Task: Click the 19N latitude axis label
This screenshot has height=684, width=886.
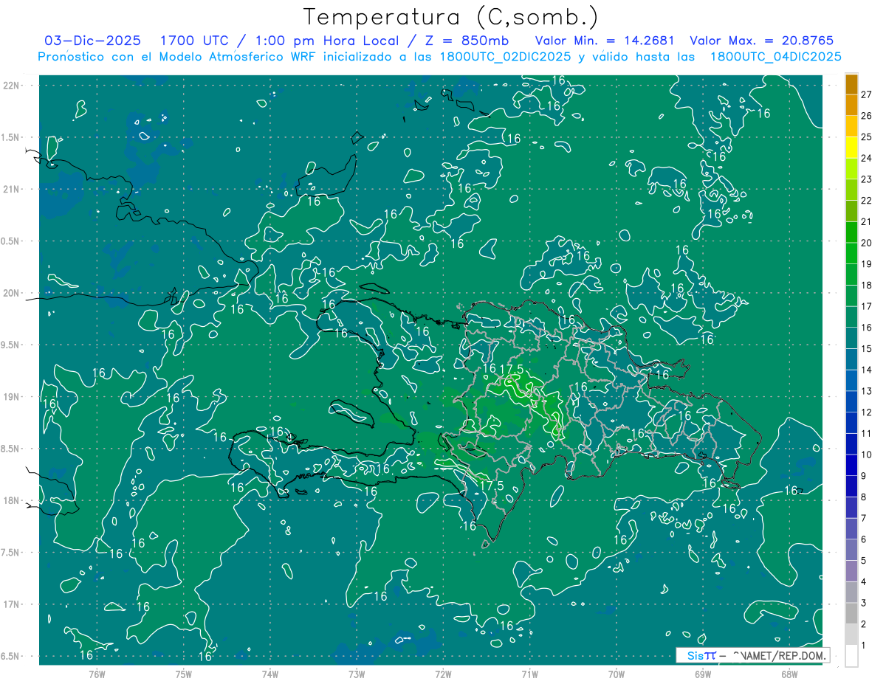Action: pyautogui.click(x=11, y=397)
